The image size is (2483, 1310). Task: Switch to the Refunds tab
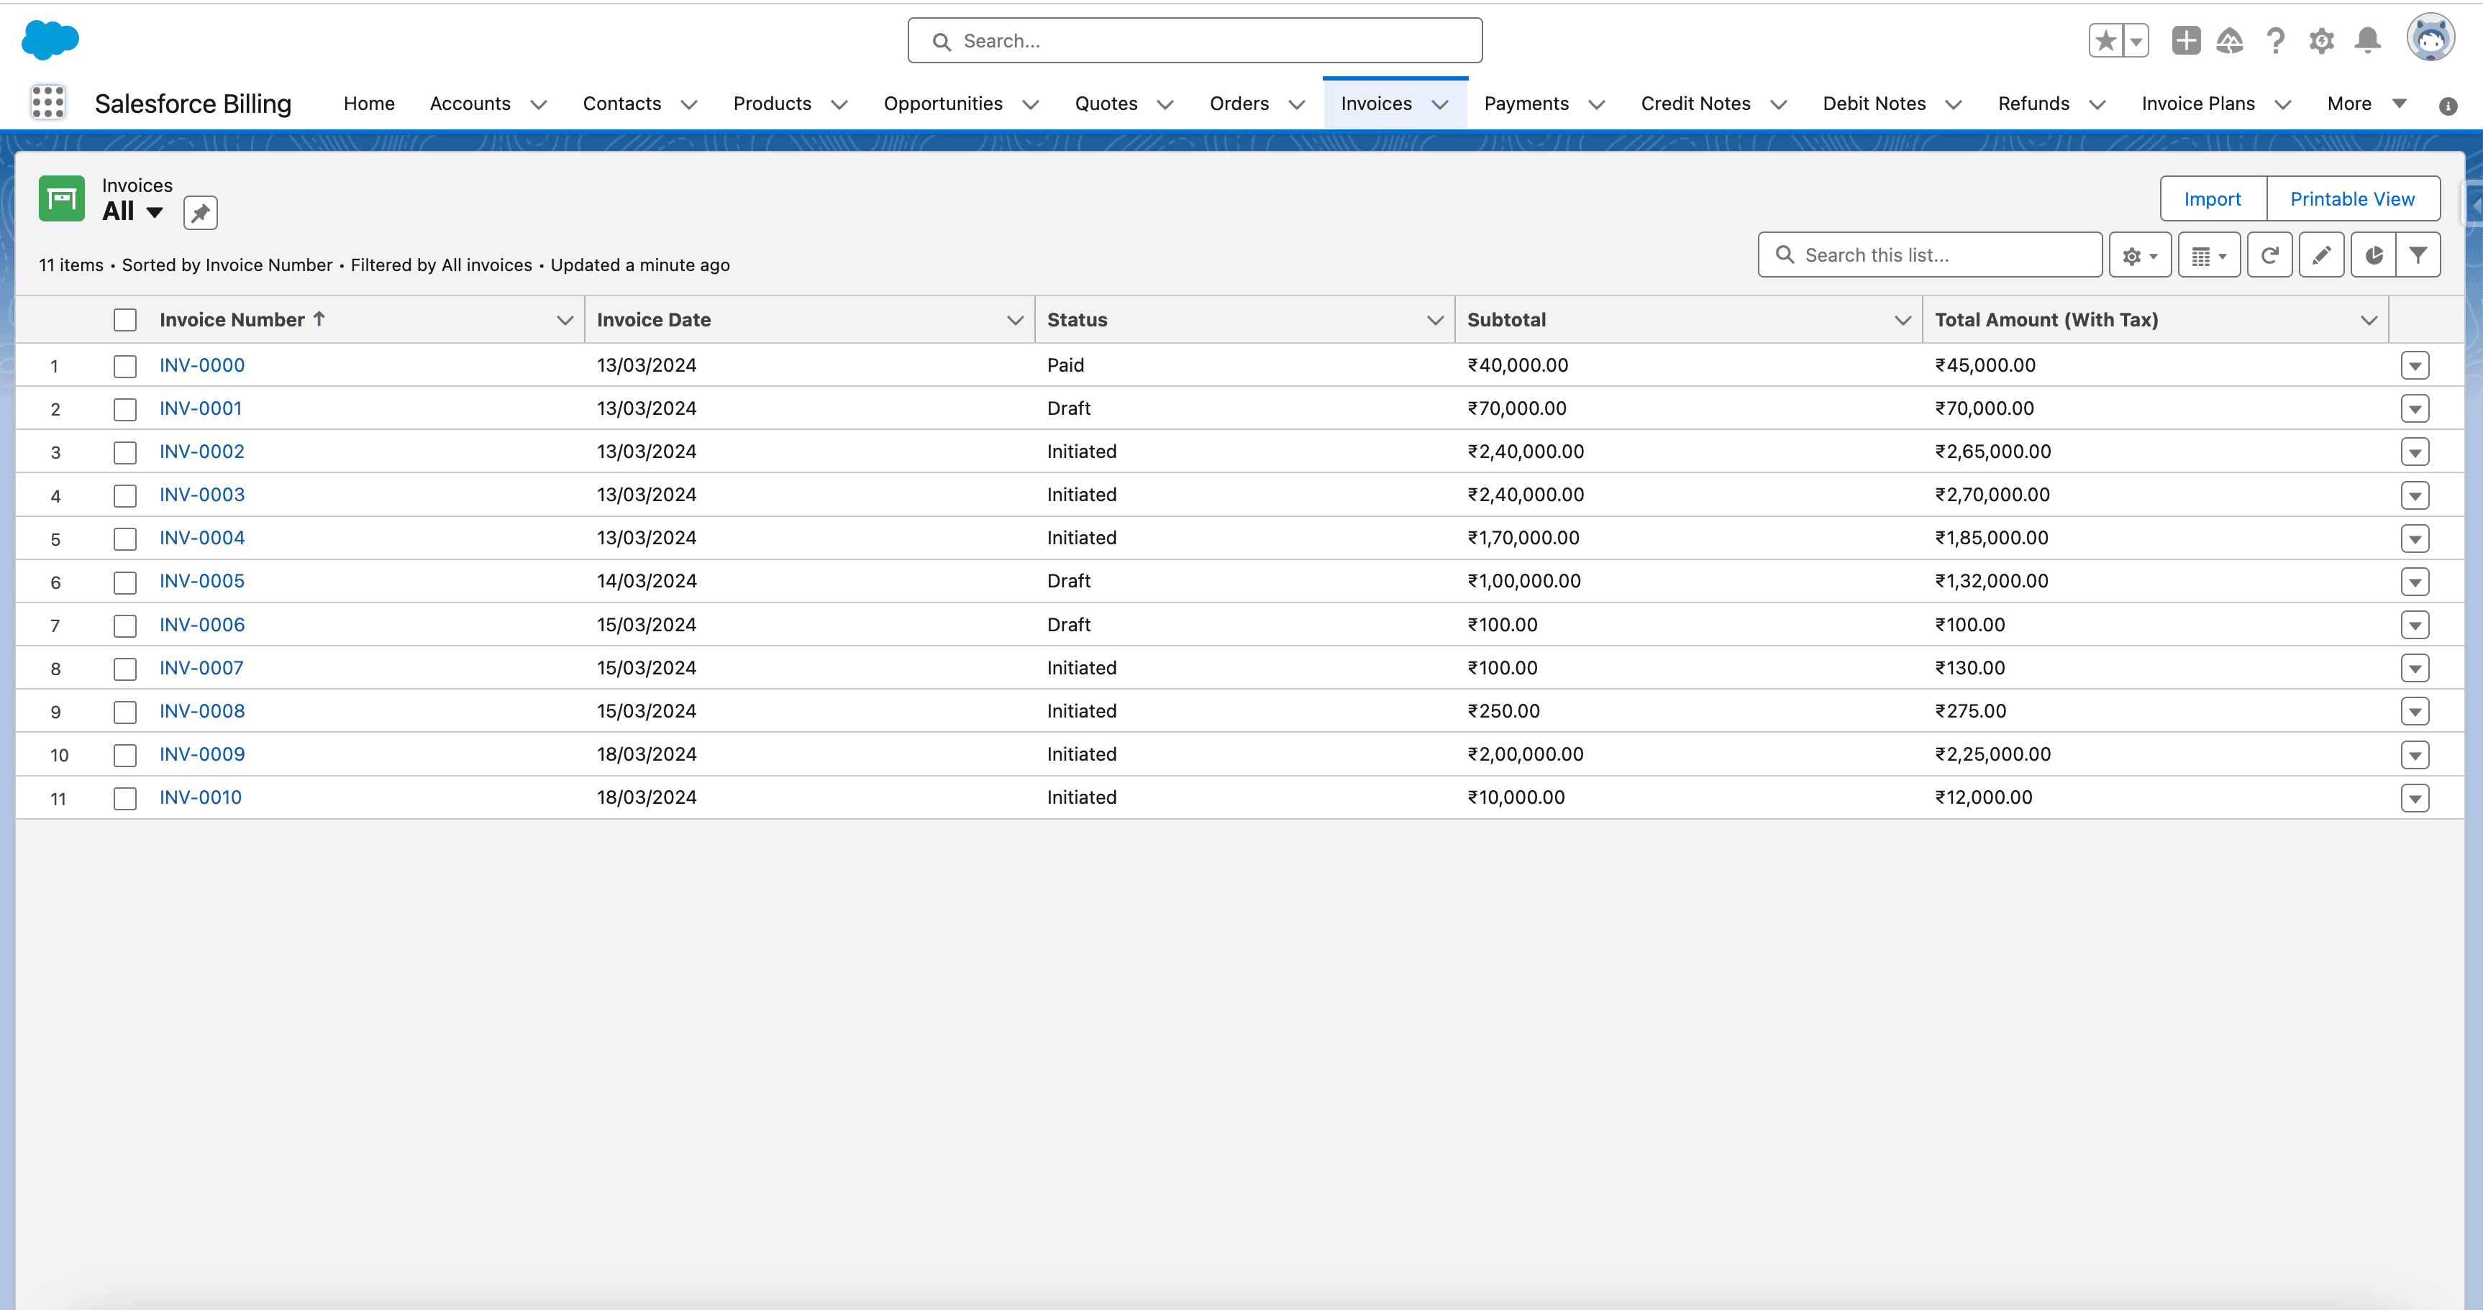point(2033,103)
